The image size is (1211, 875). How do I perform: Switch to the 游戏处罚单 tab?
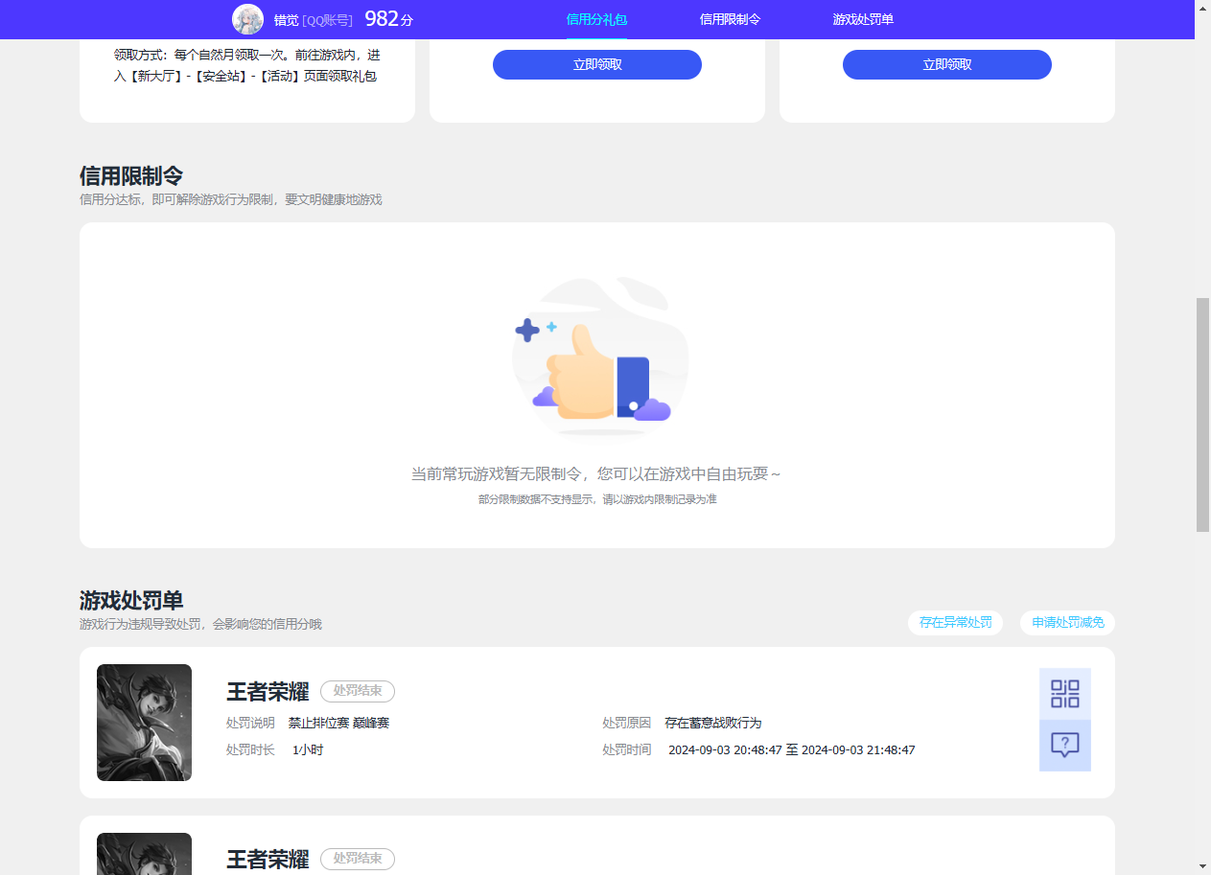(x=862, y=19)
